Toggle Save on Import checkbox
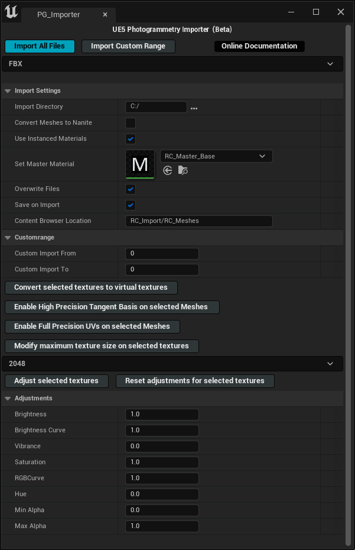355x550 pixels. (131, 205)
